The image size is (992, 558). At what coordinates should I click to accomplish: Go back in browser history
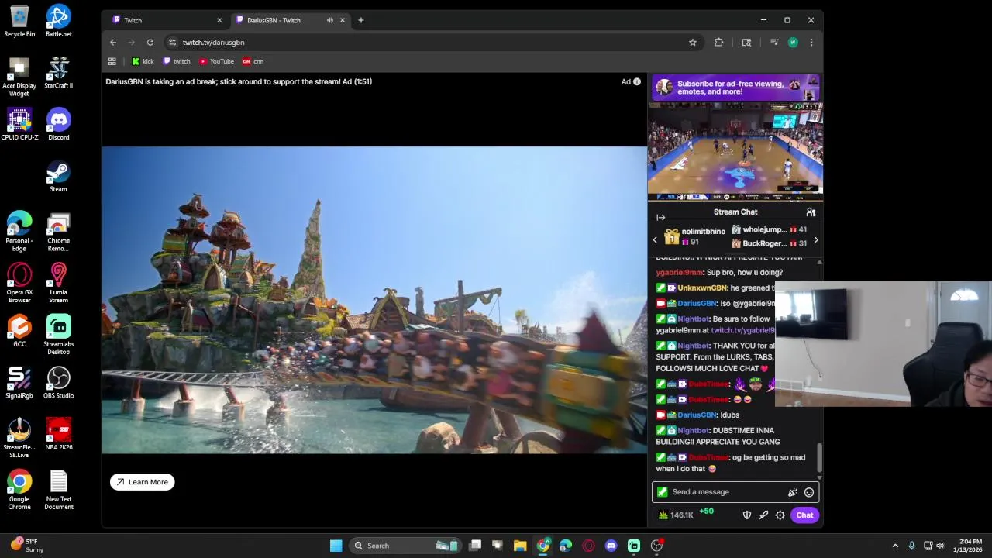coord(113,43)
